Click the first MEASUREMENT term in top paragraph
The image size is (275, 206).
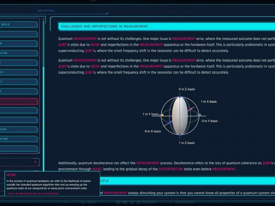click(x=85, y=39)
